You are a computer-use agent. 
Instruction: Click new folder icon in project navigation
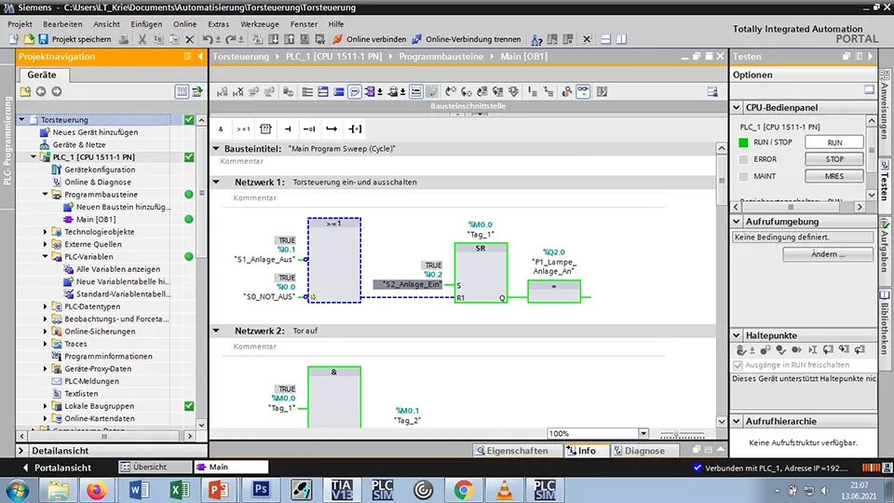click(x=25, y=92)
